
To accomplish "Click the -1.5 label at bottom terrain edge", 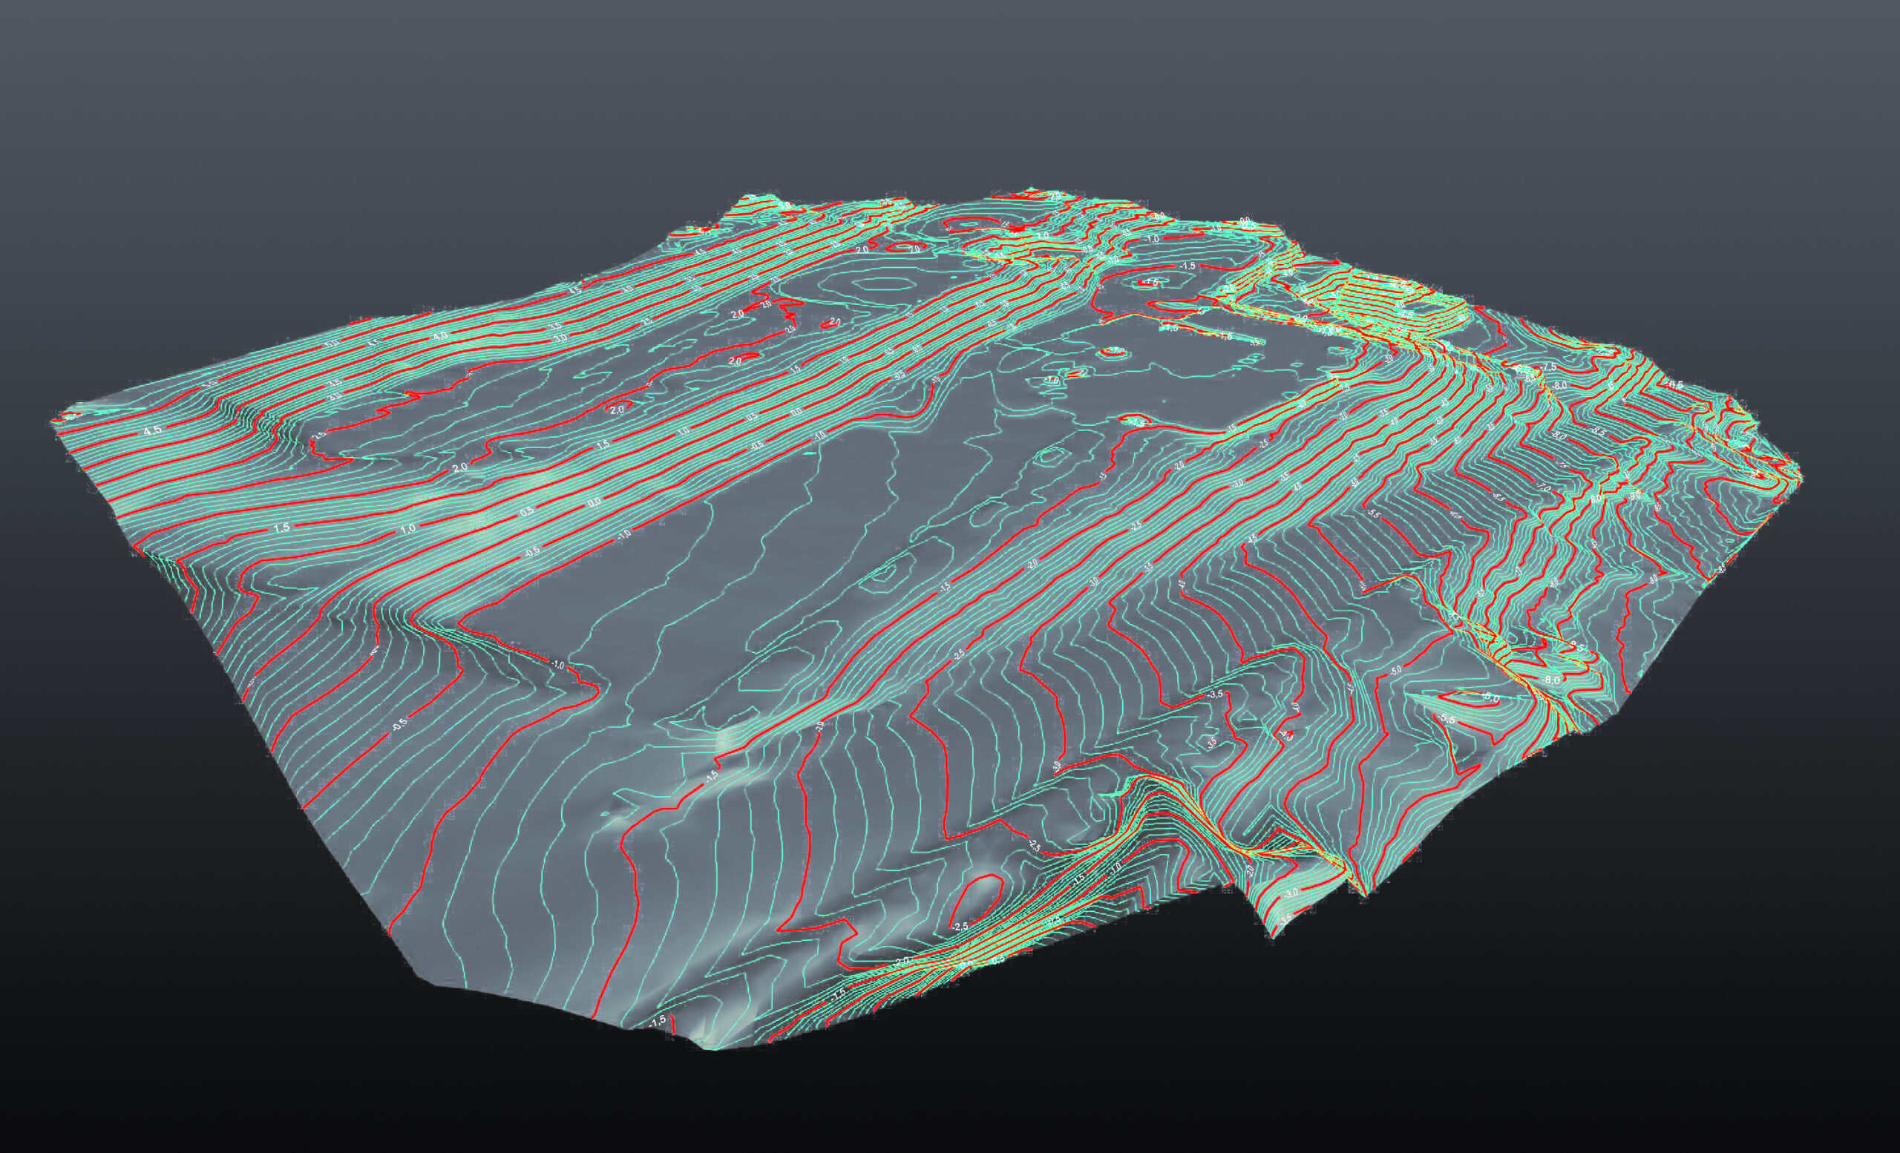I will click(x=658, y=1021).
